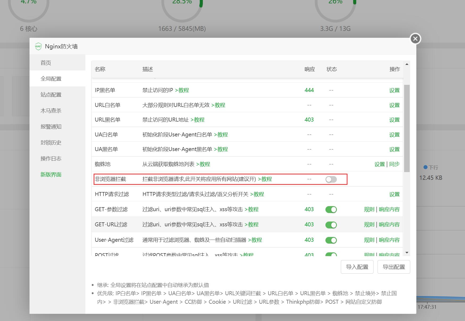Open 设置 for IP黑名单

coord(394,90)
